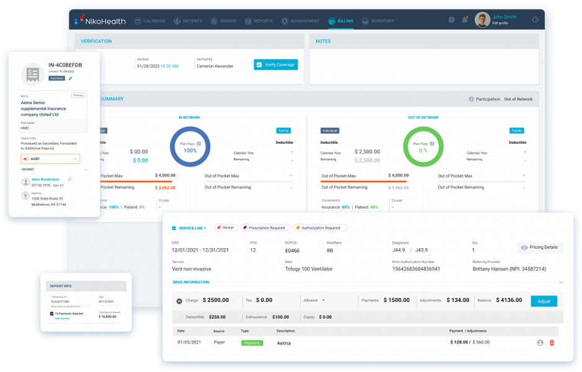Click the 10:30 AM verified time link
Screen dimensions: 582x372
click(169, 66)
